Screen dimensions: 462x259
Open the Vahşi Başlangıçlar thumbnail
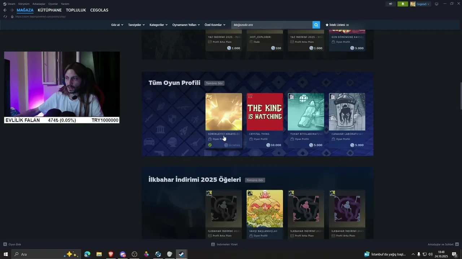click(x=265, y=209)
